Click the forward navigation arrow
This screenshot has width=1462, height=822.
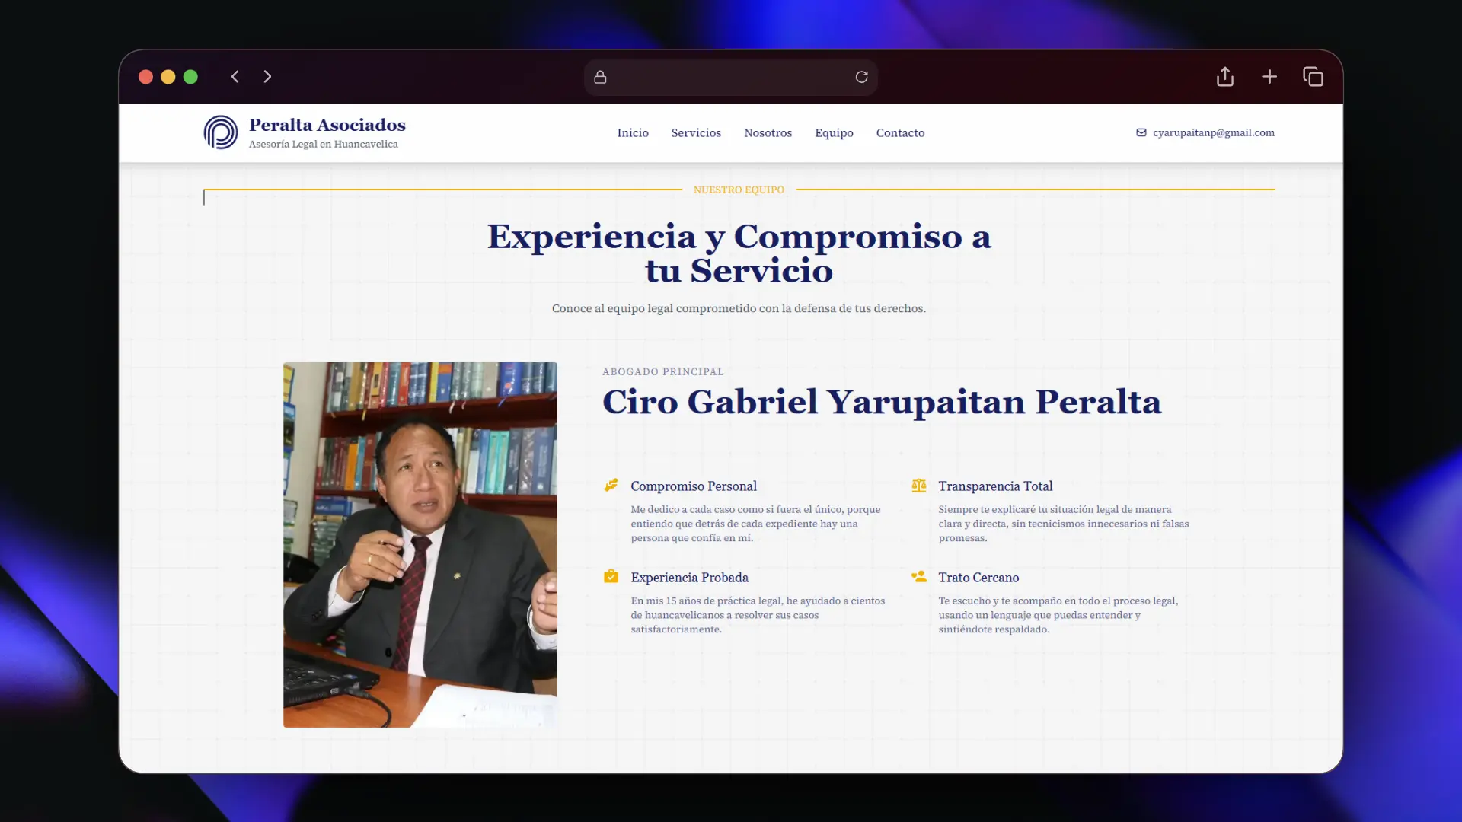click(267, 77)
